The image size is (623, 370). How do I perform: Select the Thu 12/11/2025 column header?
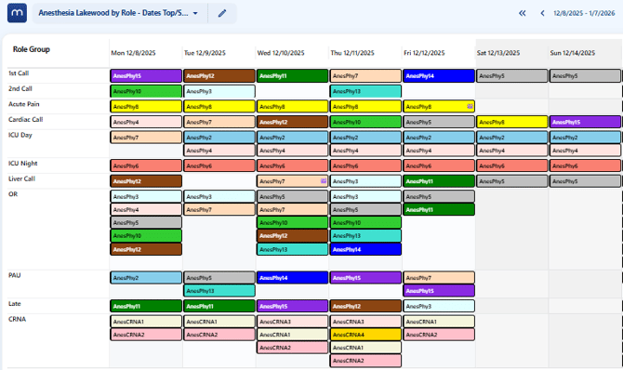352,53
